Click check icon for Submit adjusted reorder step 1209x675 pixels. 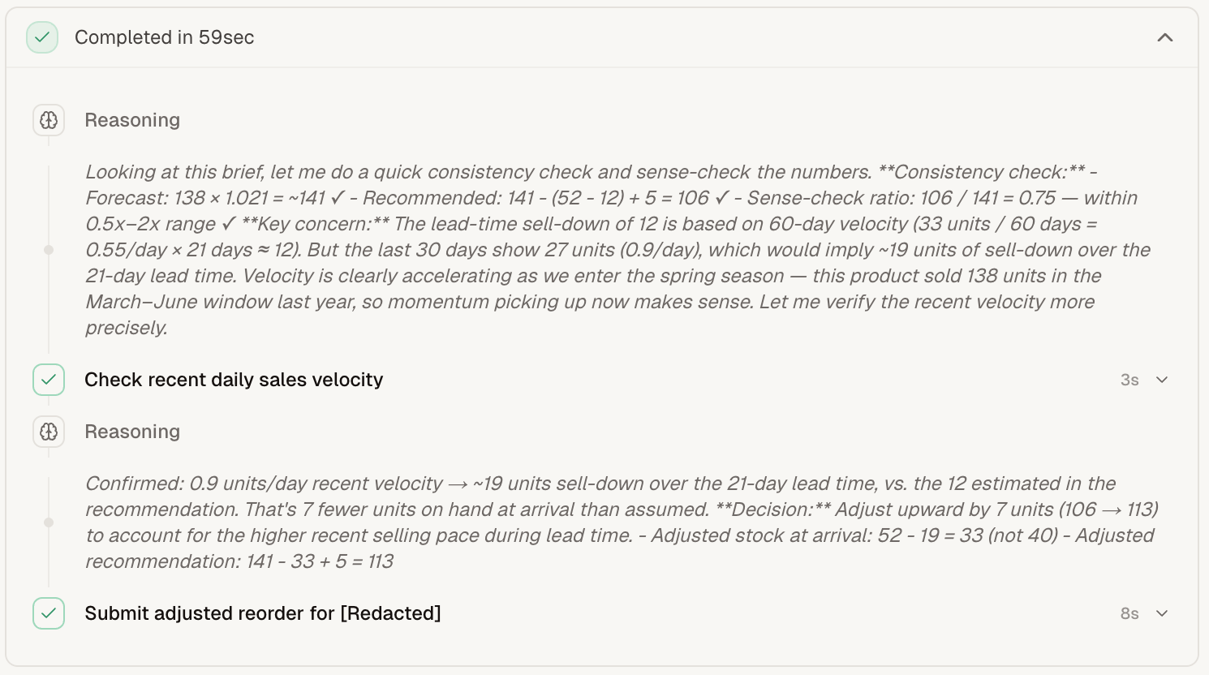click(49, 613)
